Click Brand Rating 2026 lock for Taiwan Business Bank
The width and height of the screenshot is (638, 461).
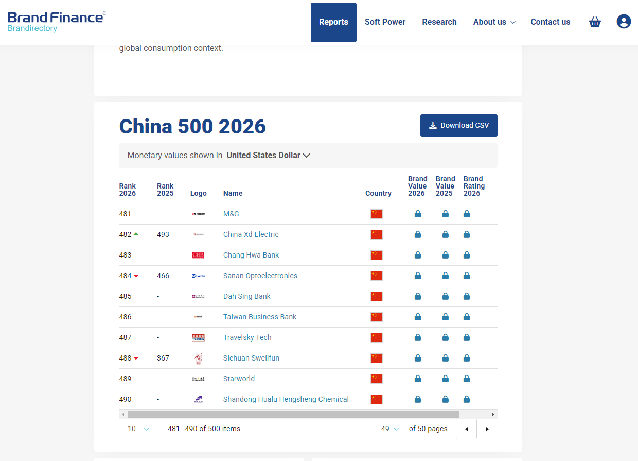[467, 317]
